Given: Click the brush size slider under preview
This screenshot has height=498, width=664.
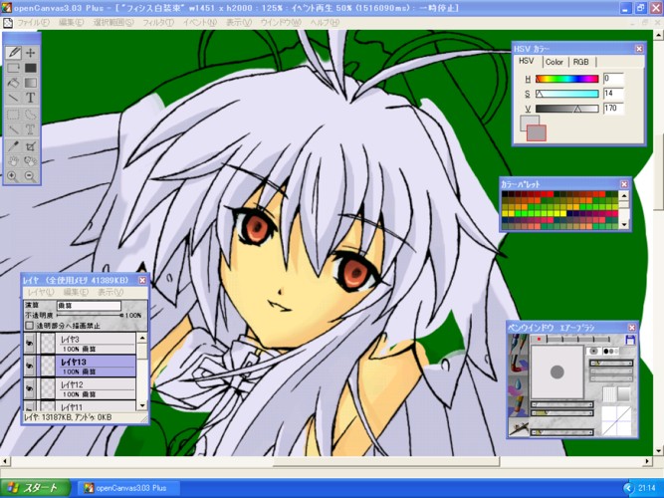Looking at the screenshot, I should [561, 404].
